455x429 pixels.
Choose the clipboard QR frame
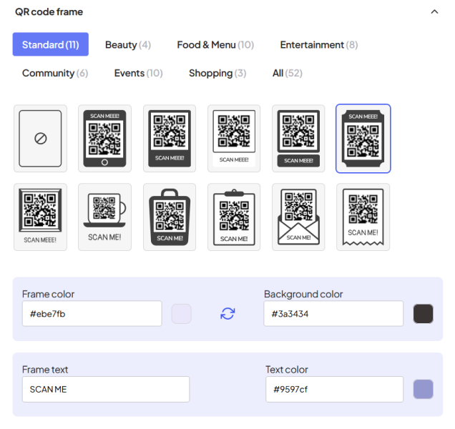coord(234,217)
